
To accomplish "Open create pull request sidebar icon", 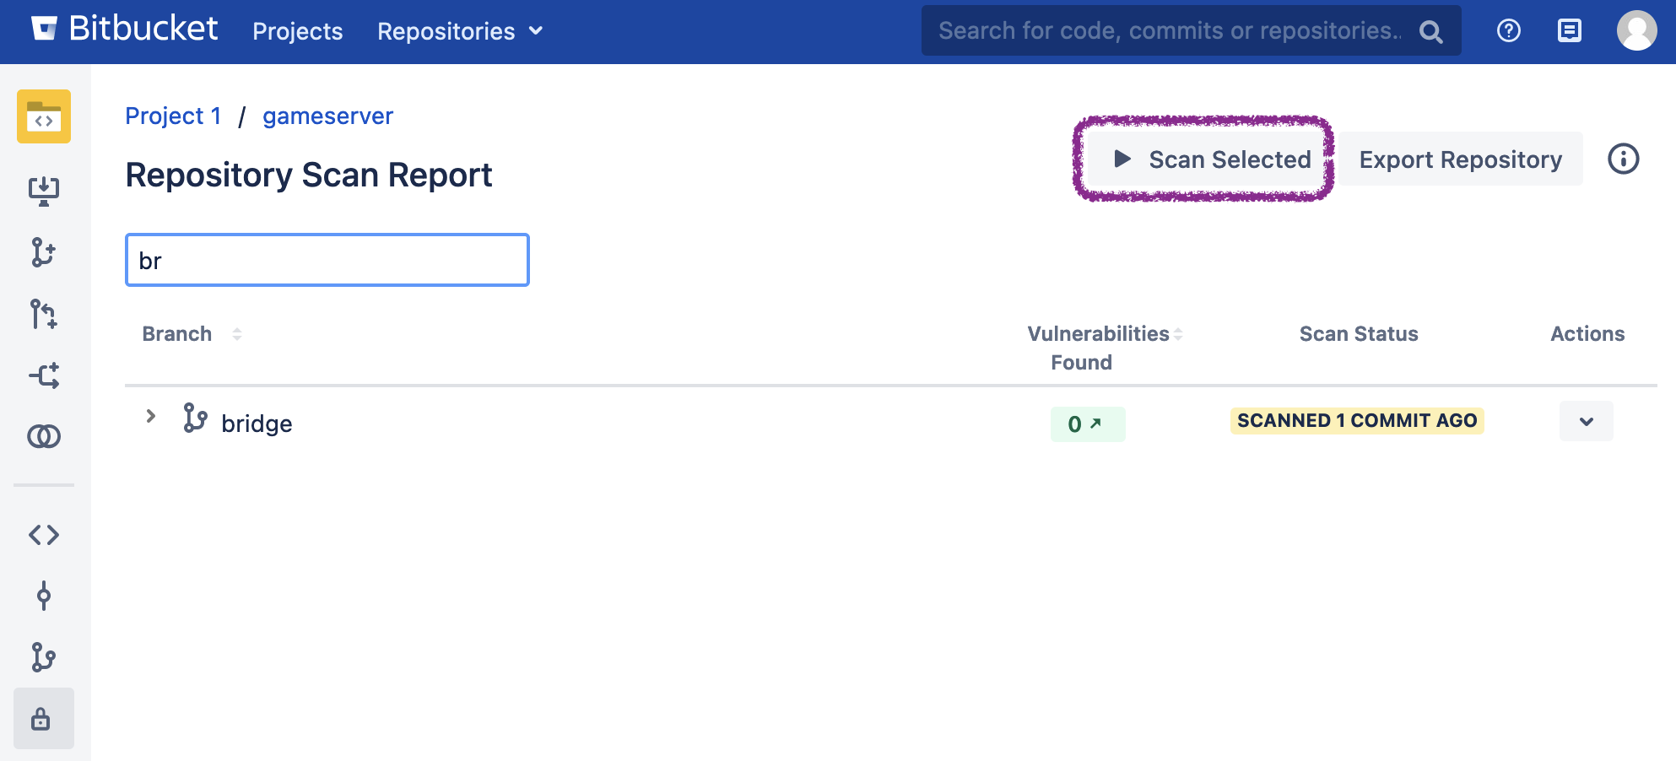I will 44,314.
